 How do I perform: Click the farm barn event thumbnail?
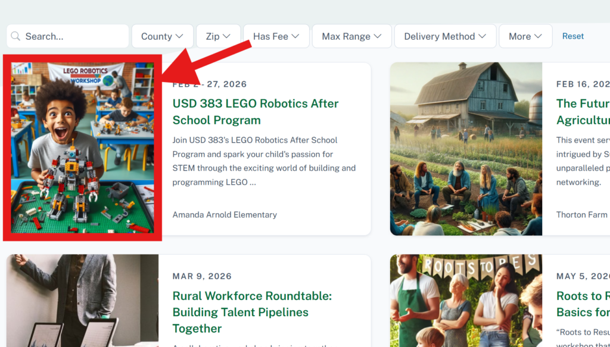[466, 149]
